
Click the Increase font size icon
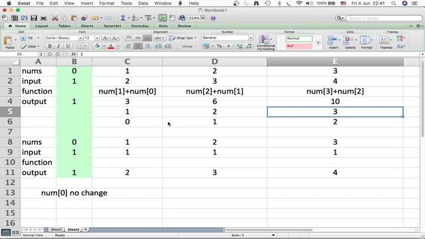click(x=106, y=38)
